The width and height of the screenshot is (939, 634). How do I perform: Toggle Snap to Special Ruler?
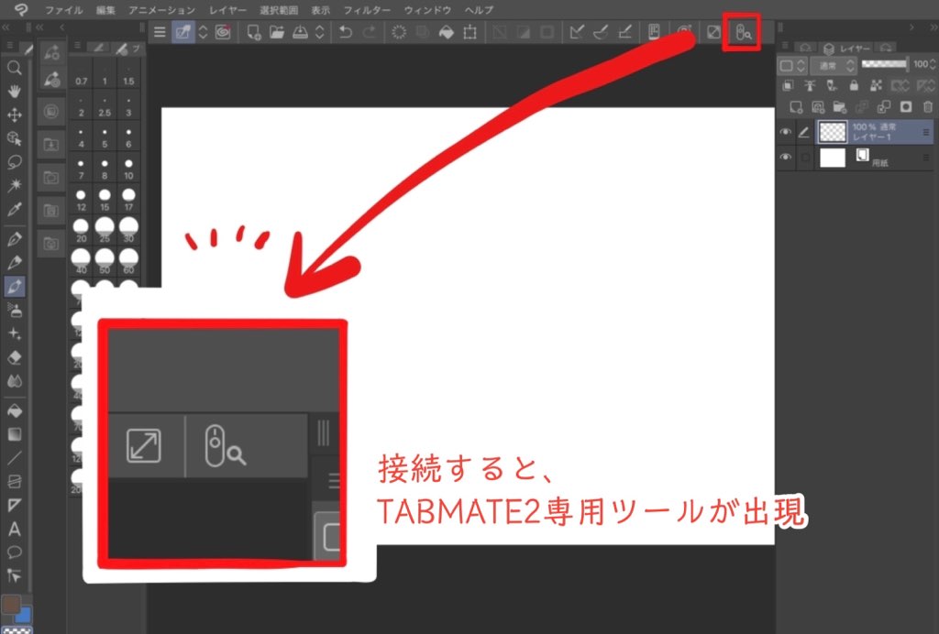point(601,32)
